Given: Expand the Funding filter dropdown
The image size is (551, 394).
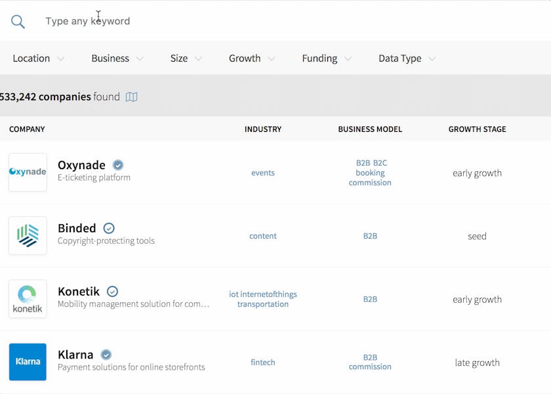Looking at the screenshot, I should pos(327,58).
